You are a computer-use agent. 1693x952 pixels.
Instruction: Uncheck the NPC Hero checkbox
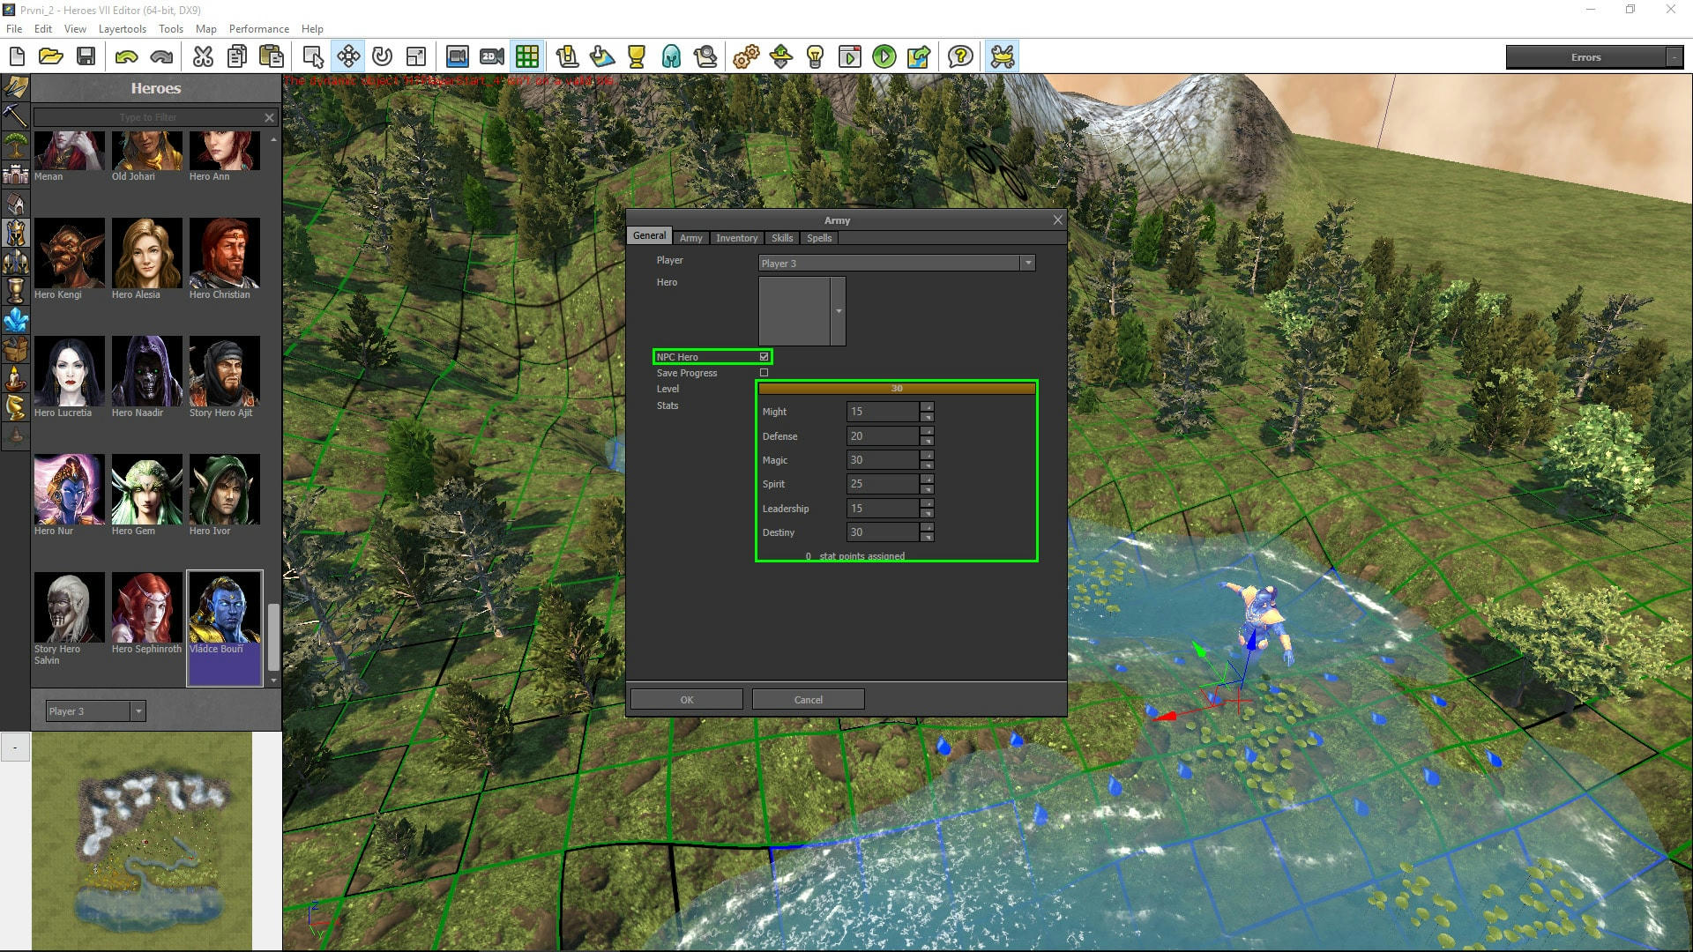764,357
